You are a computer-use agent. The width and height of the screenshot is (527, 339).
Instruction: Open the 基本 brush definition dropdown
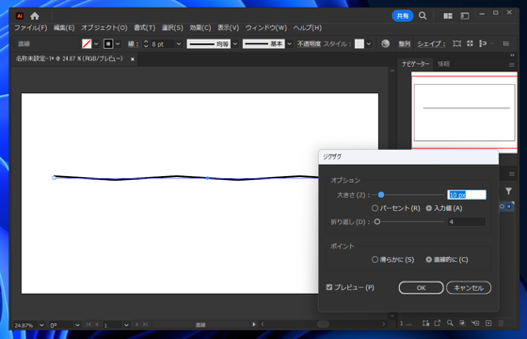(290, 43)
